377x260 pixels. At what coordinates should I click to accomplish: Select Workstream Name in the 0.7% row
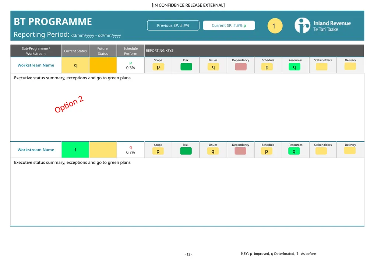(36, 150)
